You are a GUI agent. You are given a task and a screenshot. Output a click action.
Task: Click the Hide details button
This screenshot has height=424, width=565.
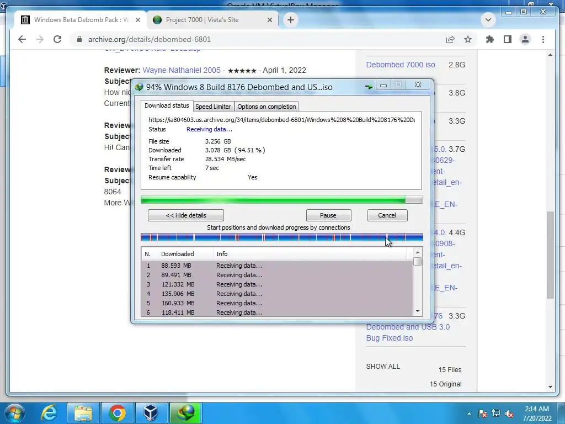click(x=186, y=215)
